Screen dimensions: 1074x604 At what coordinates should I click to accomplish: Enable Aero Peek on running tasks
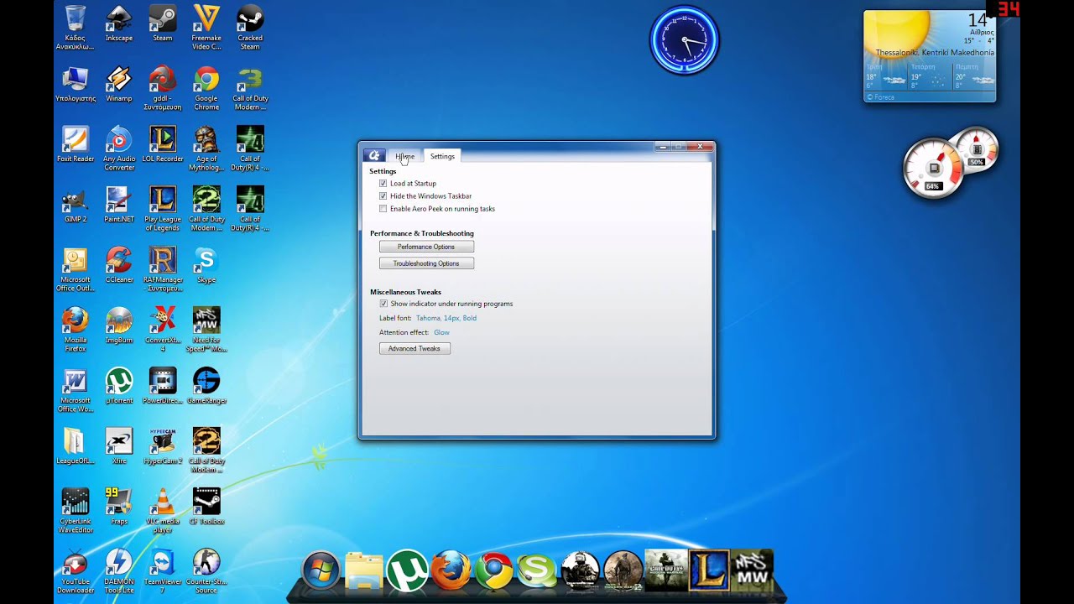pyautogui.click(x=383, y=209)
